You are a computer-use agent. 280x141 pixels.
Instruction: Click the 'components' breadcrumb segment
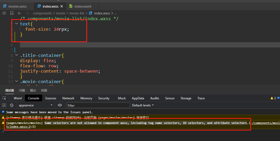coord(42,13)
